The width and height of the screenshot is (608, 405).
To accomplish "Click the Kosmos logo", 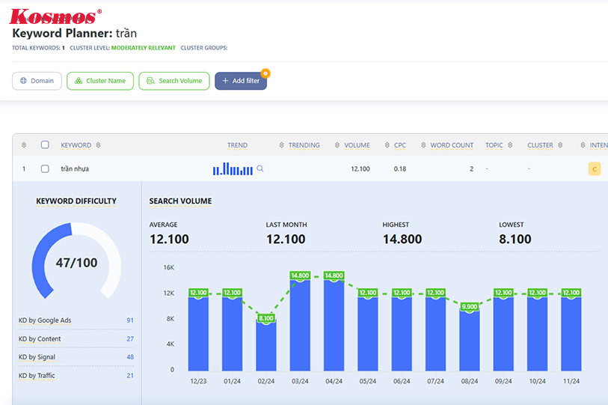I will (55, 16).
